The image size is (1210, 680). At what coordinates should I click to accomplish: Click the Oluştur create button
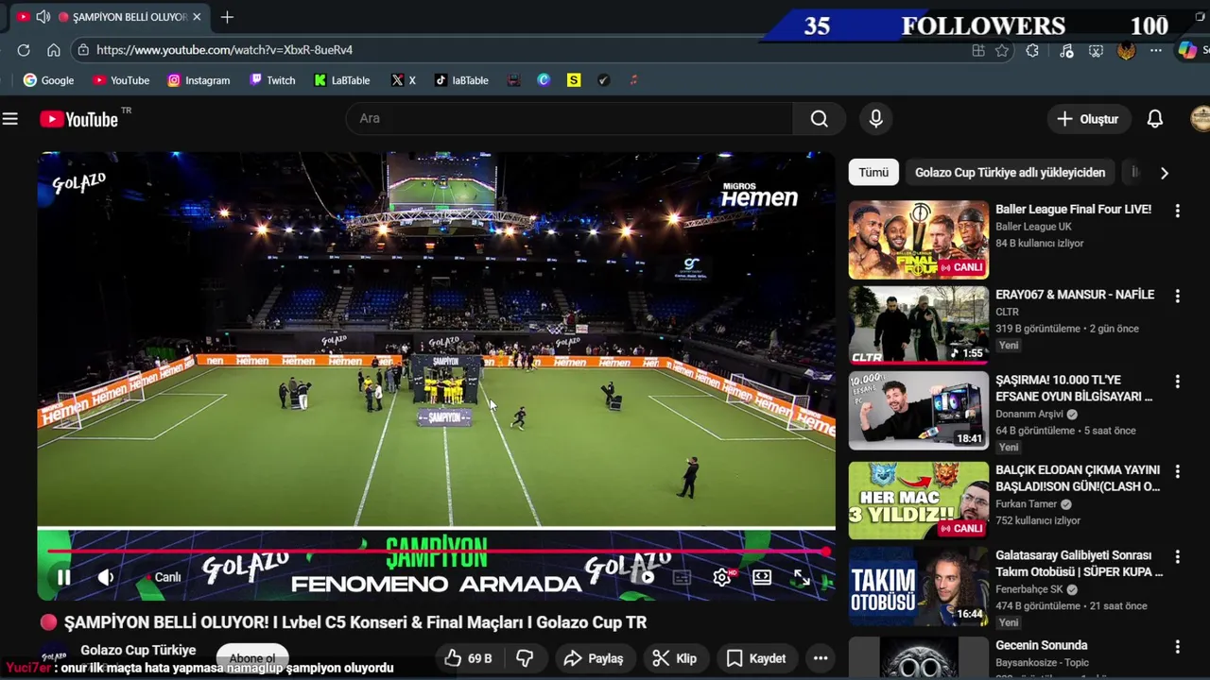pos(1088,119)
